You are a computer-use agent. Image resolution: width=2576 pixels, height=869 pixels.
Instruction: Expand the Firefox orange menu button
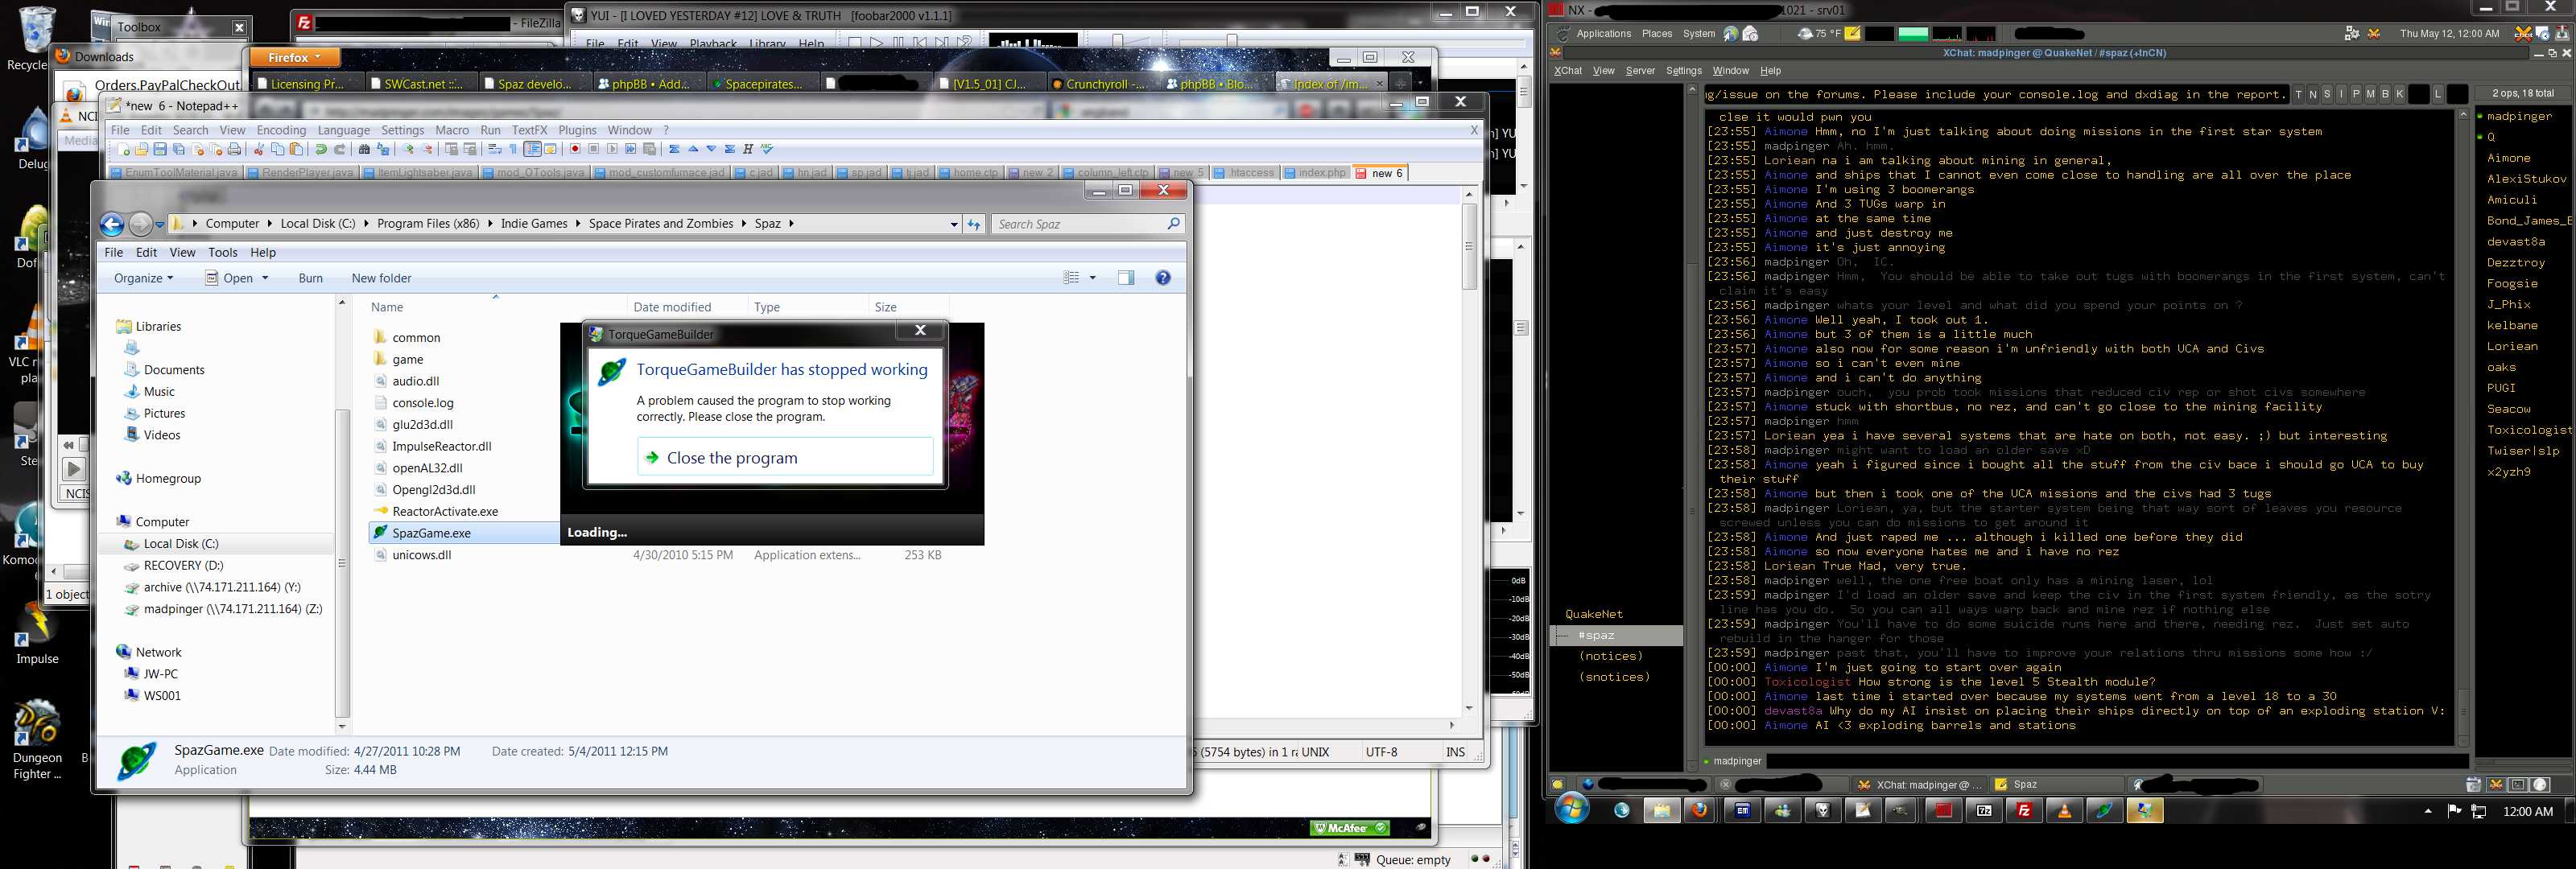click(x=294, y=58)
